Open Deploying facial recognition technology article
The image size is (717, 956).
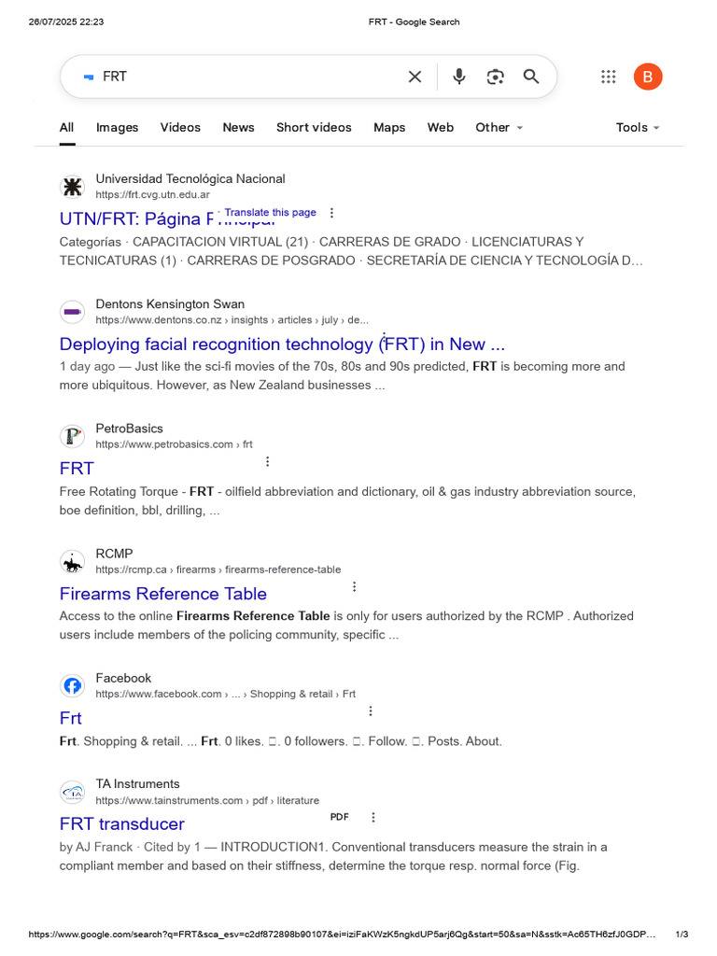click(282, 344)
